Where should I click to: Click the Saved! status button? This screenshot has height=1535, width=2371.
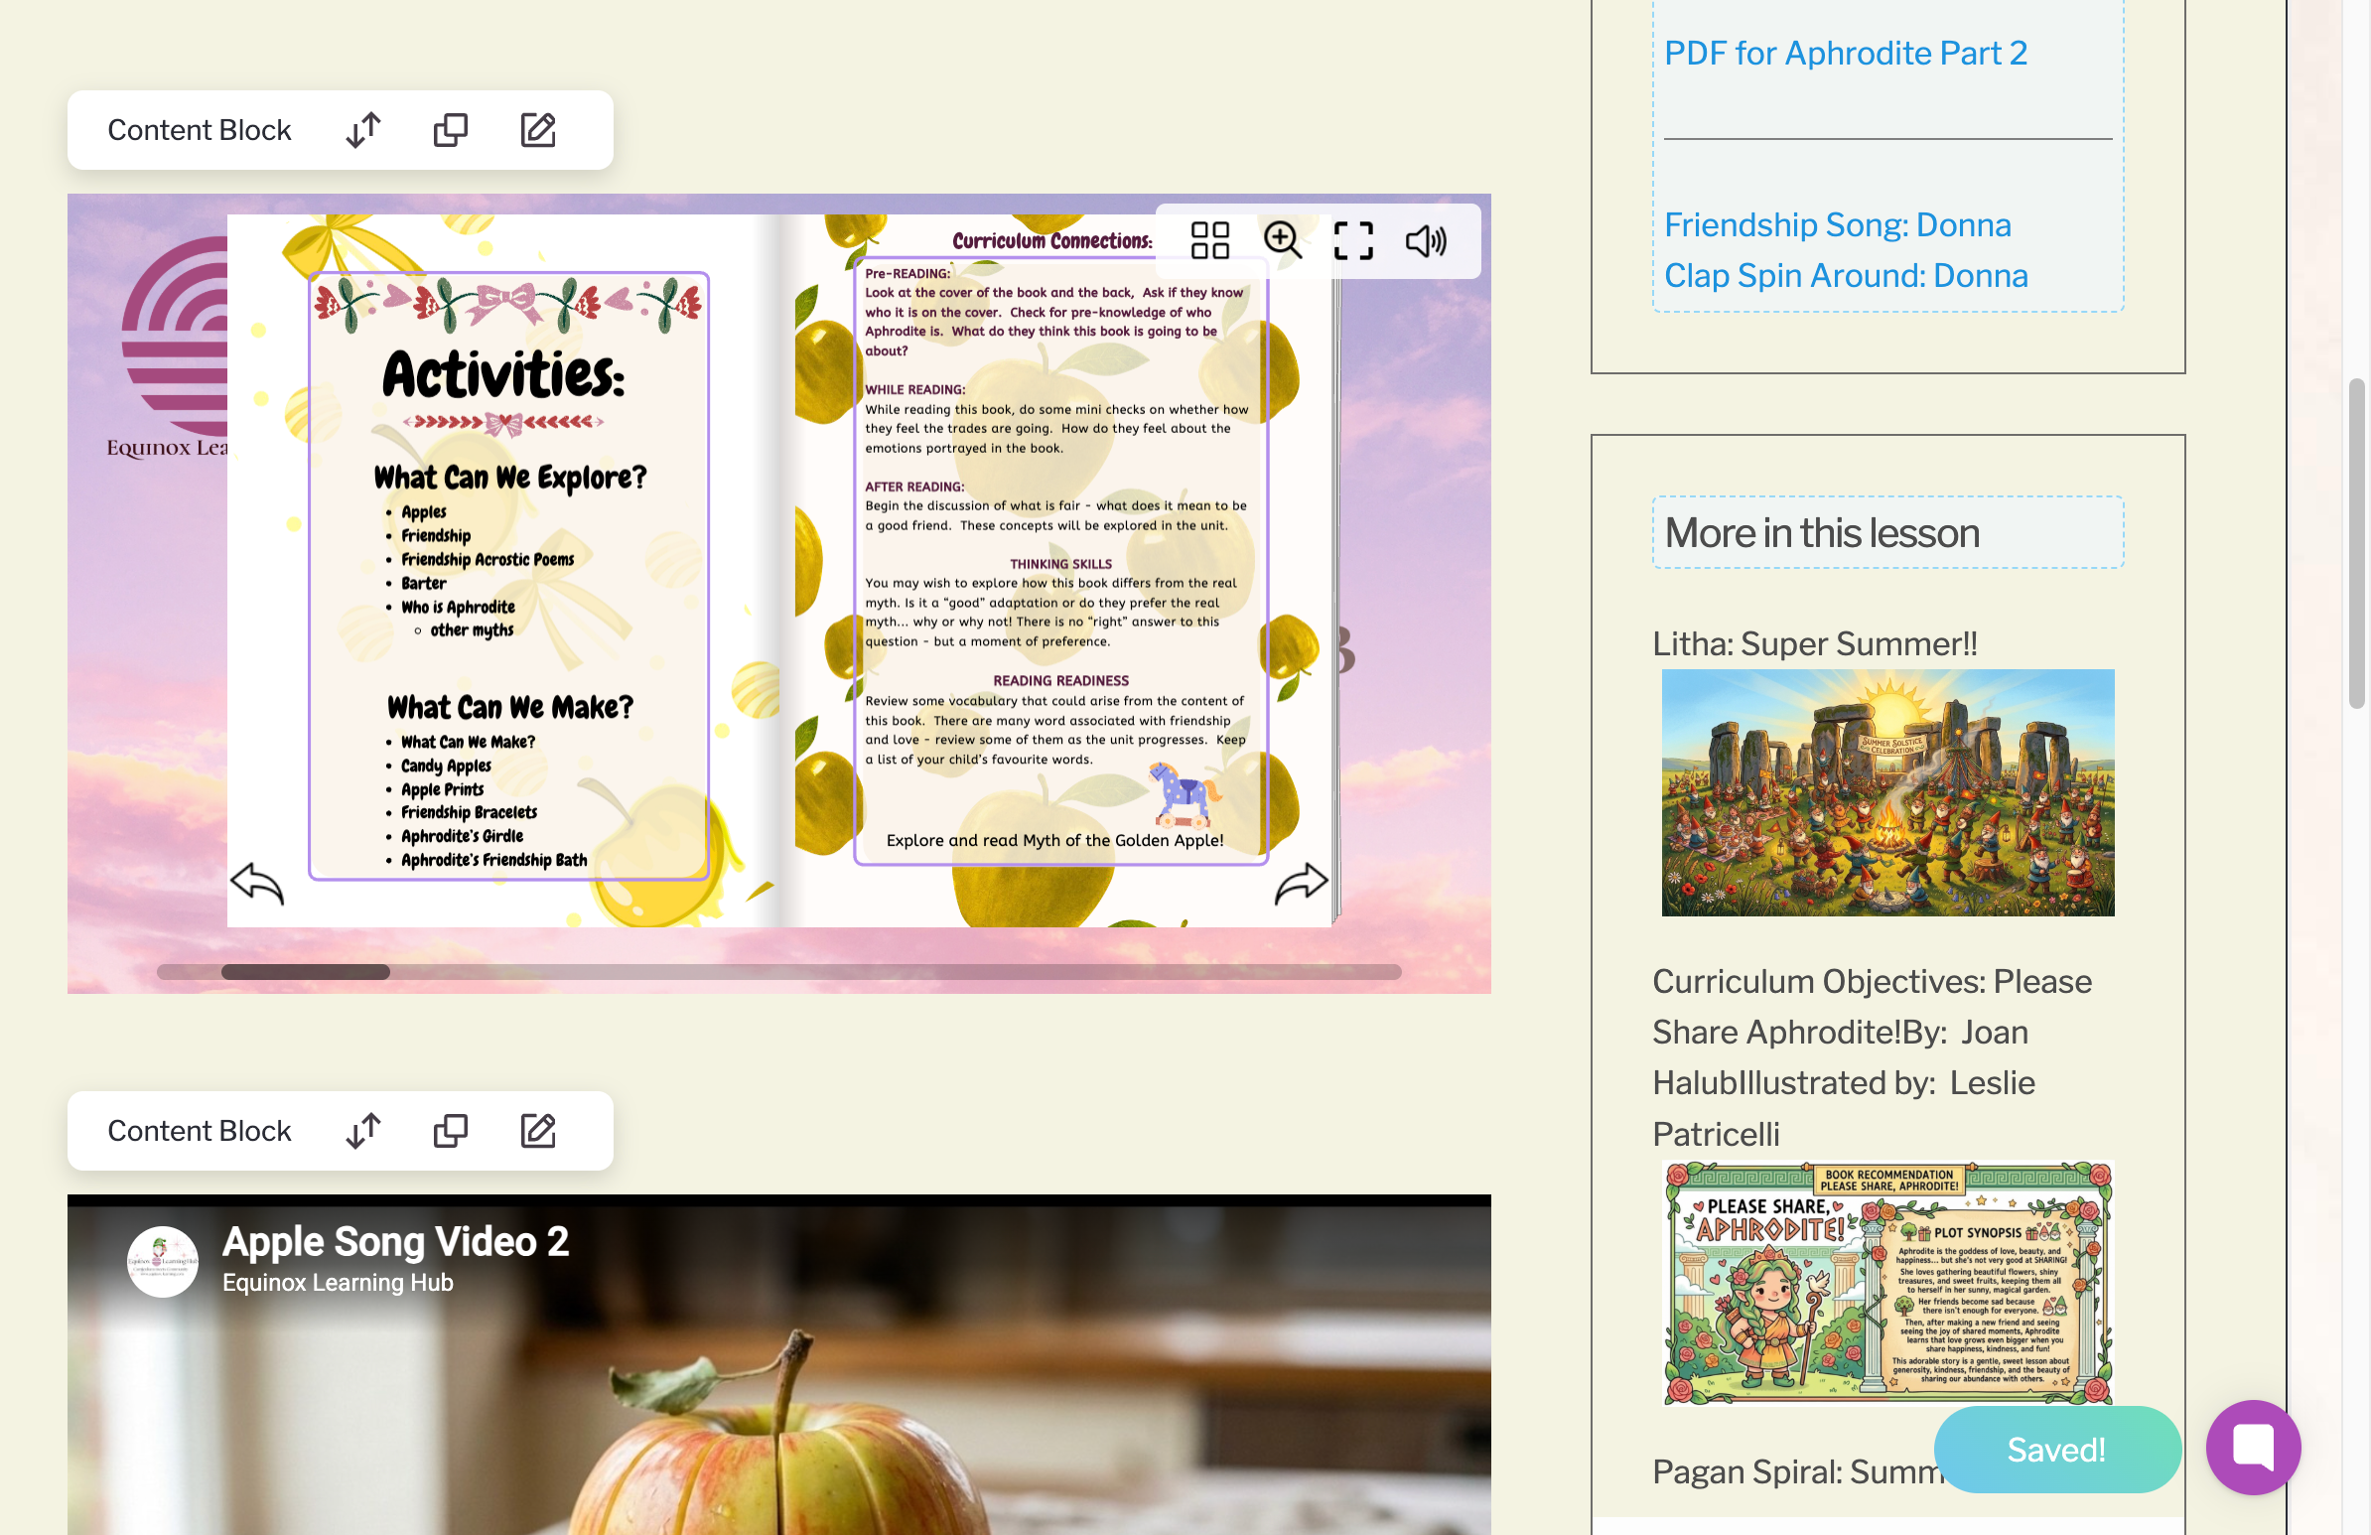tap(2056, 1450)
